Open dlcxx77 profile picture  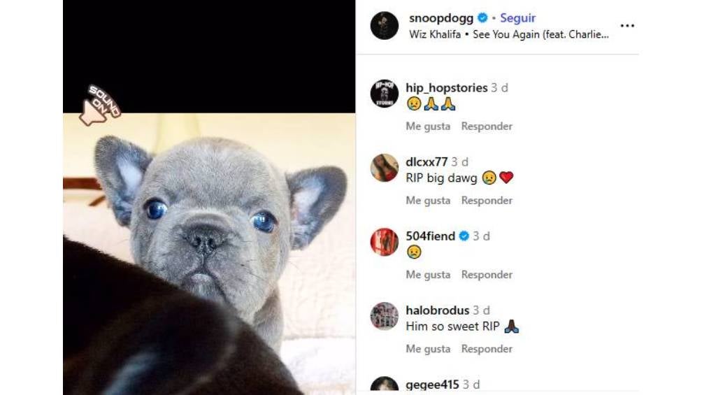pyautogui.click(x=384, y=168)
